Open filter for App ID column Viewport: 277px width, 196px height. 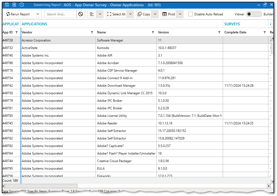click(x=17, y=32)
